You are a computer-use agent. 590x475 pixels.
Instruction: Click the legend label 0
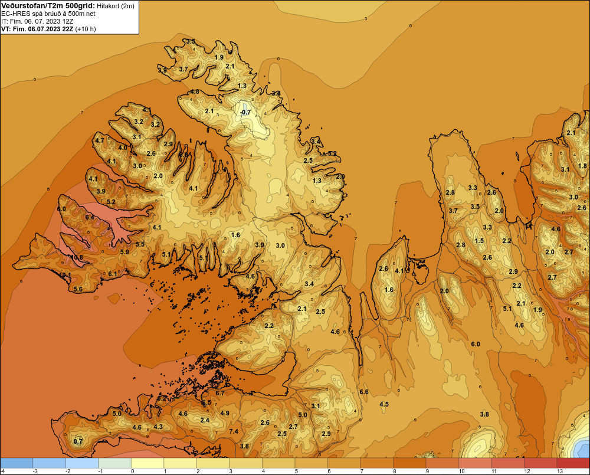coord(132,471)
